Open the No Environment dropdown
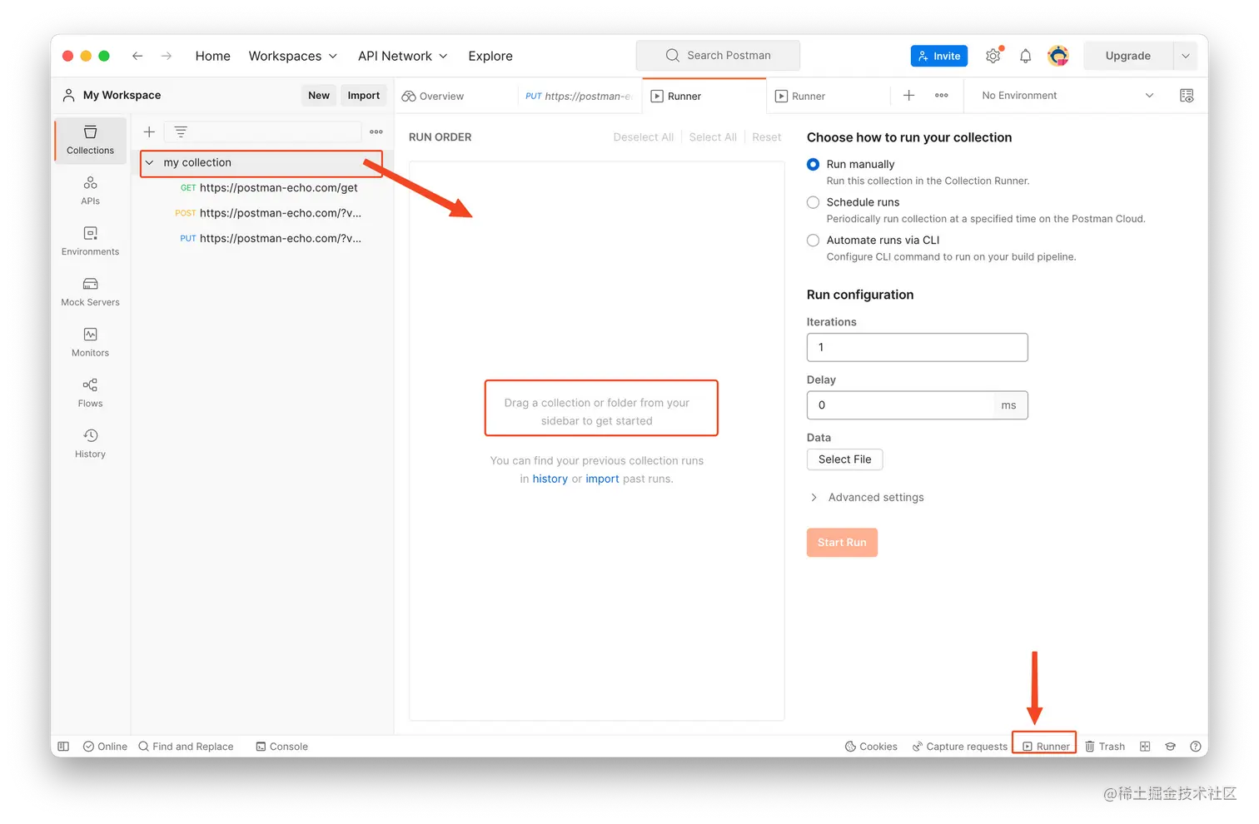The height and width of the screenshot is (824, 1259). tap(1067, 96)
